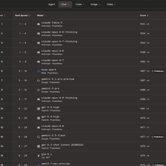Viewport: 166px width, 166px height.
Task: Select the gemini-3-pro model row
Action: pos(83,90)
